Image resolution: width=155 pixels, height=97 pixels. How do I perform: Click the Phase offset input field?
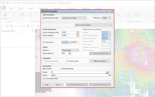click(65, 53)
